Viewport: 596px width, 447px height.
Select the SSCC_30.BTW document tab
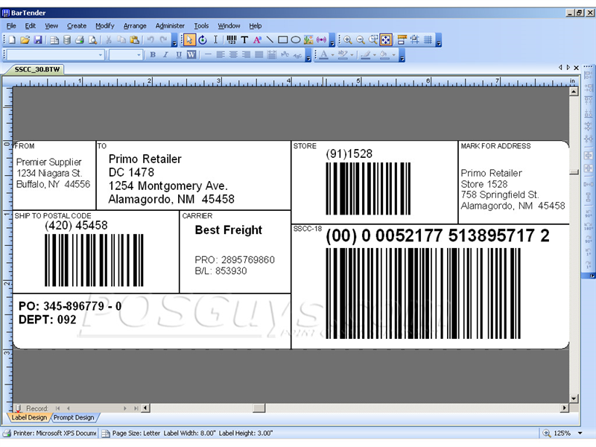pos(37,69)
